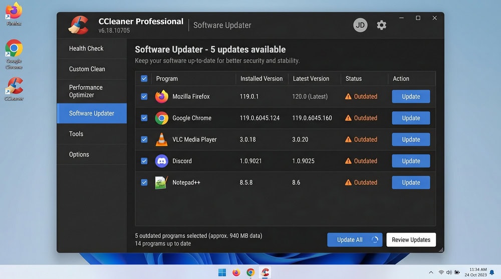Click the Notepad++ program icon in list

(x=161, y=182)
